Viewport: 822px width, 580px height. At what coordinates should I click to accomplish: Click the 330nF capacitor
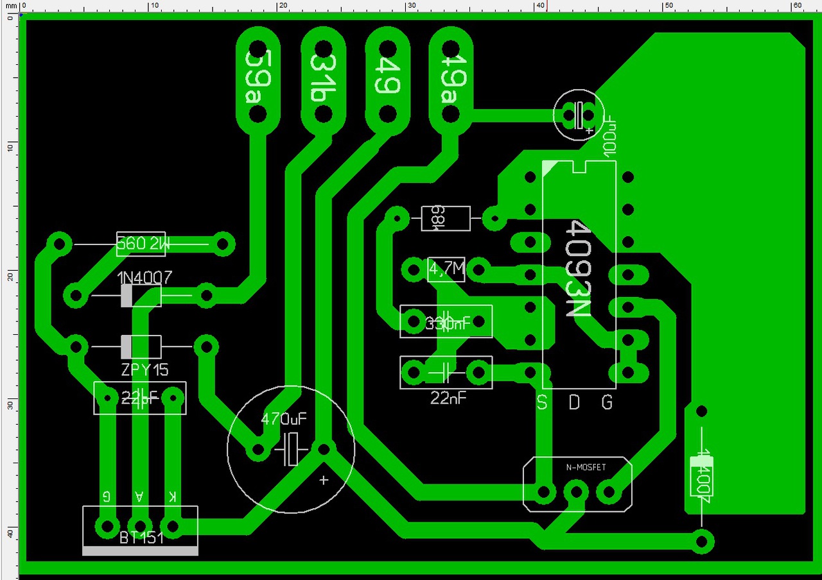(446, 321)
